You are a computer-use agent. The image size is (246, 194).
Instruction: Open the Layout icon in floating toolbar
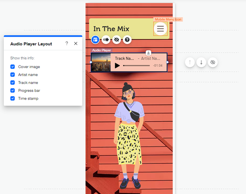point(95,40)
